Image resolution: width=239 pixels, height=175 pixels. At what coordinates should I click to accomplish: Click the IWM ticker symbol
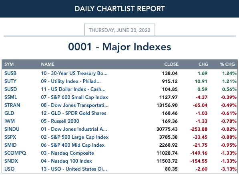10,121
